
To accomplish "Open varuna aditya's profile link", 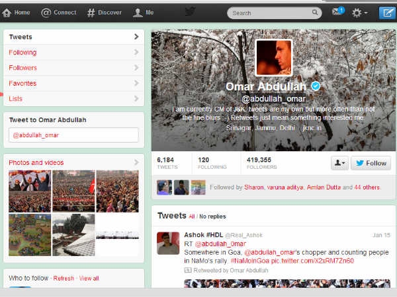I will click(285, 187).
